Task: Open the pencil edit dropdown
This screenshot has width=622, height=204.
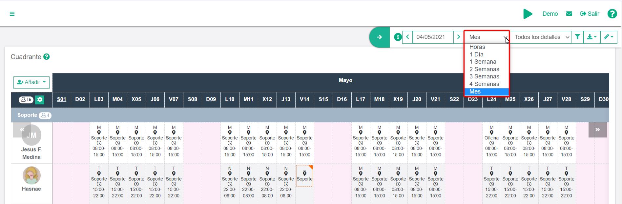Action: coord(609,37)
